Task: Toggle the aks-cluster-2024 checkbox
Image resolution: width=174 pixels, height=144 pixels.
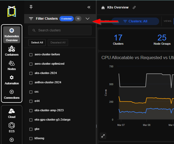Action: pyautogui.click(x=31, y=73)
